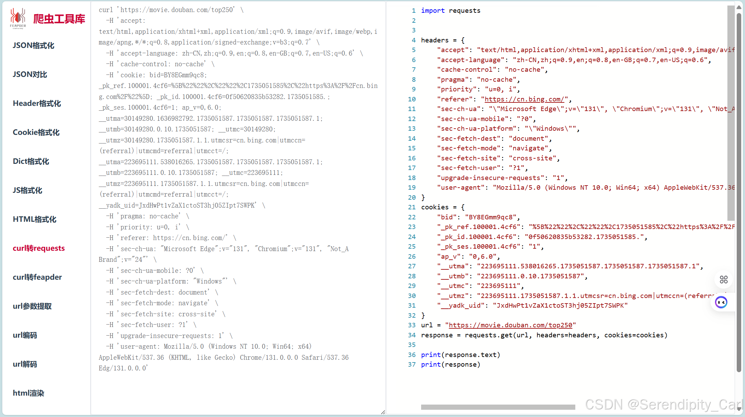Click the cn.bing.com referer link

(524, 99)
